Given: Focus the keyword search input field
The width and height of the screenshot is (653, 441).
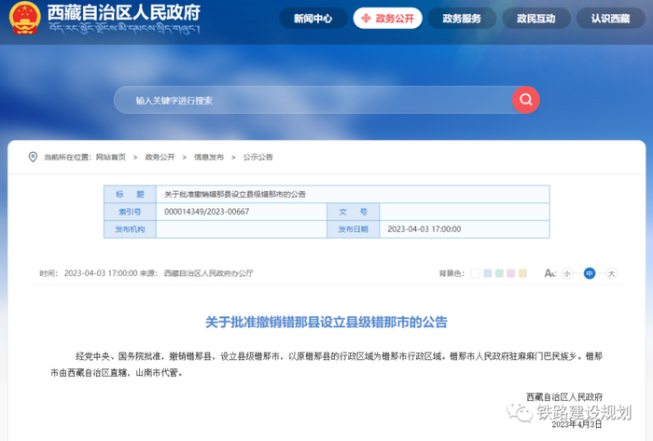Looking at the screenshot, I should tap(313, 100).
